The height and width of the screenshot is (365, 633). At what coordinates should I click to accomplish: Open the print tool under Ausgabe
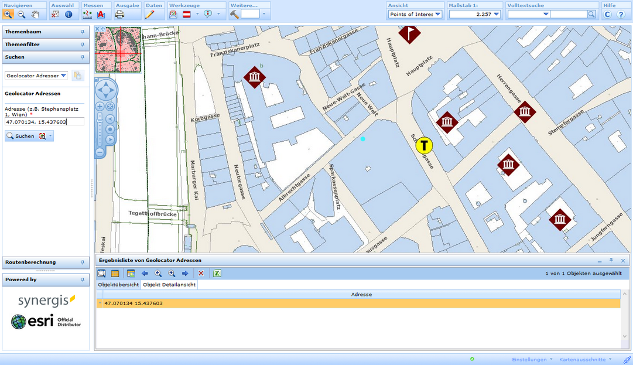pos(120,14)
